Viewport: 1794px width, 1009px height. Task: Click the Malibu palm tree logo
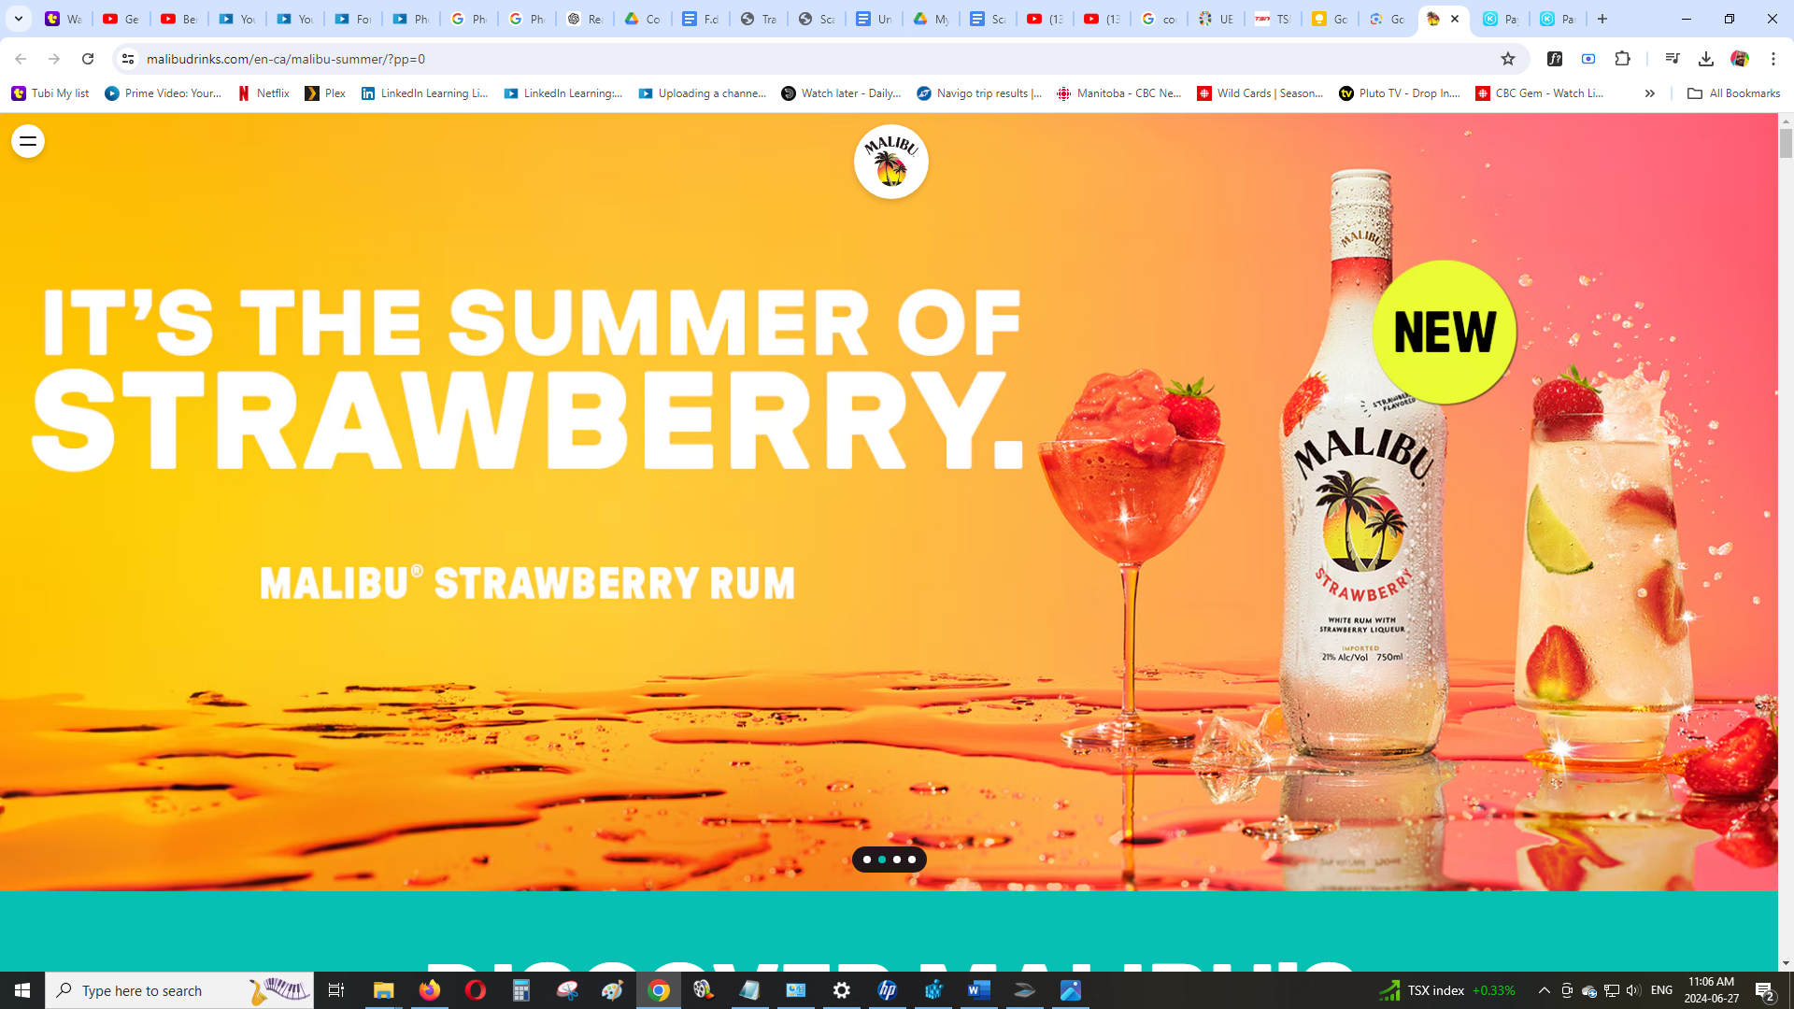point(890,162)
